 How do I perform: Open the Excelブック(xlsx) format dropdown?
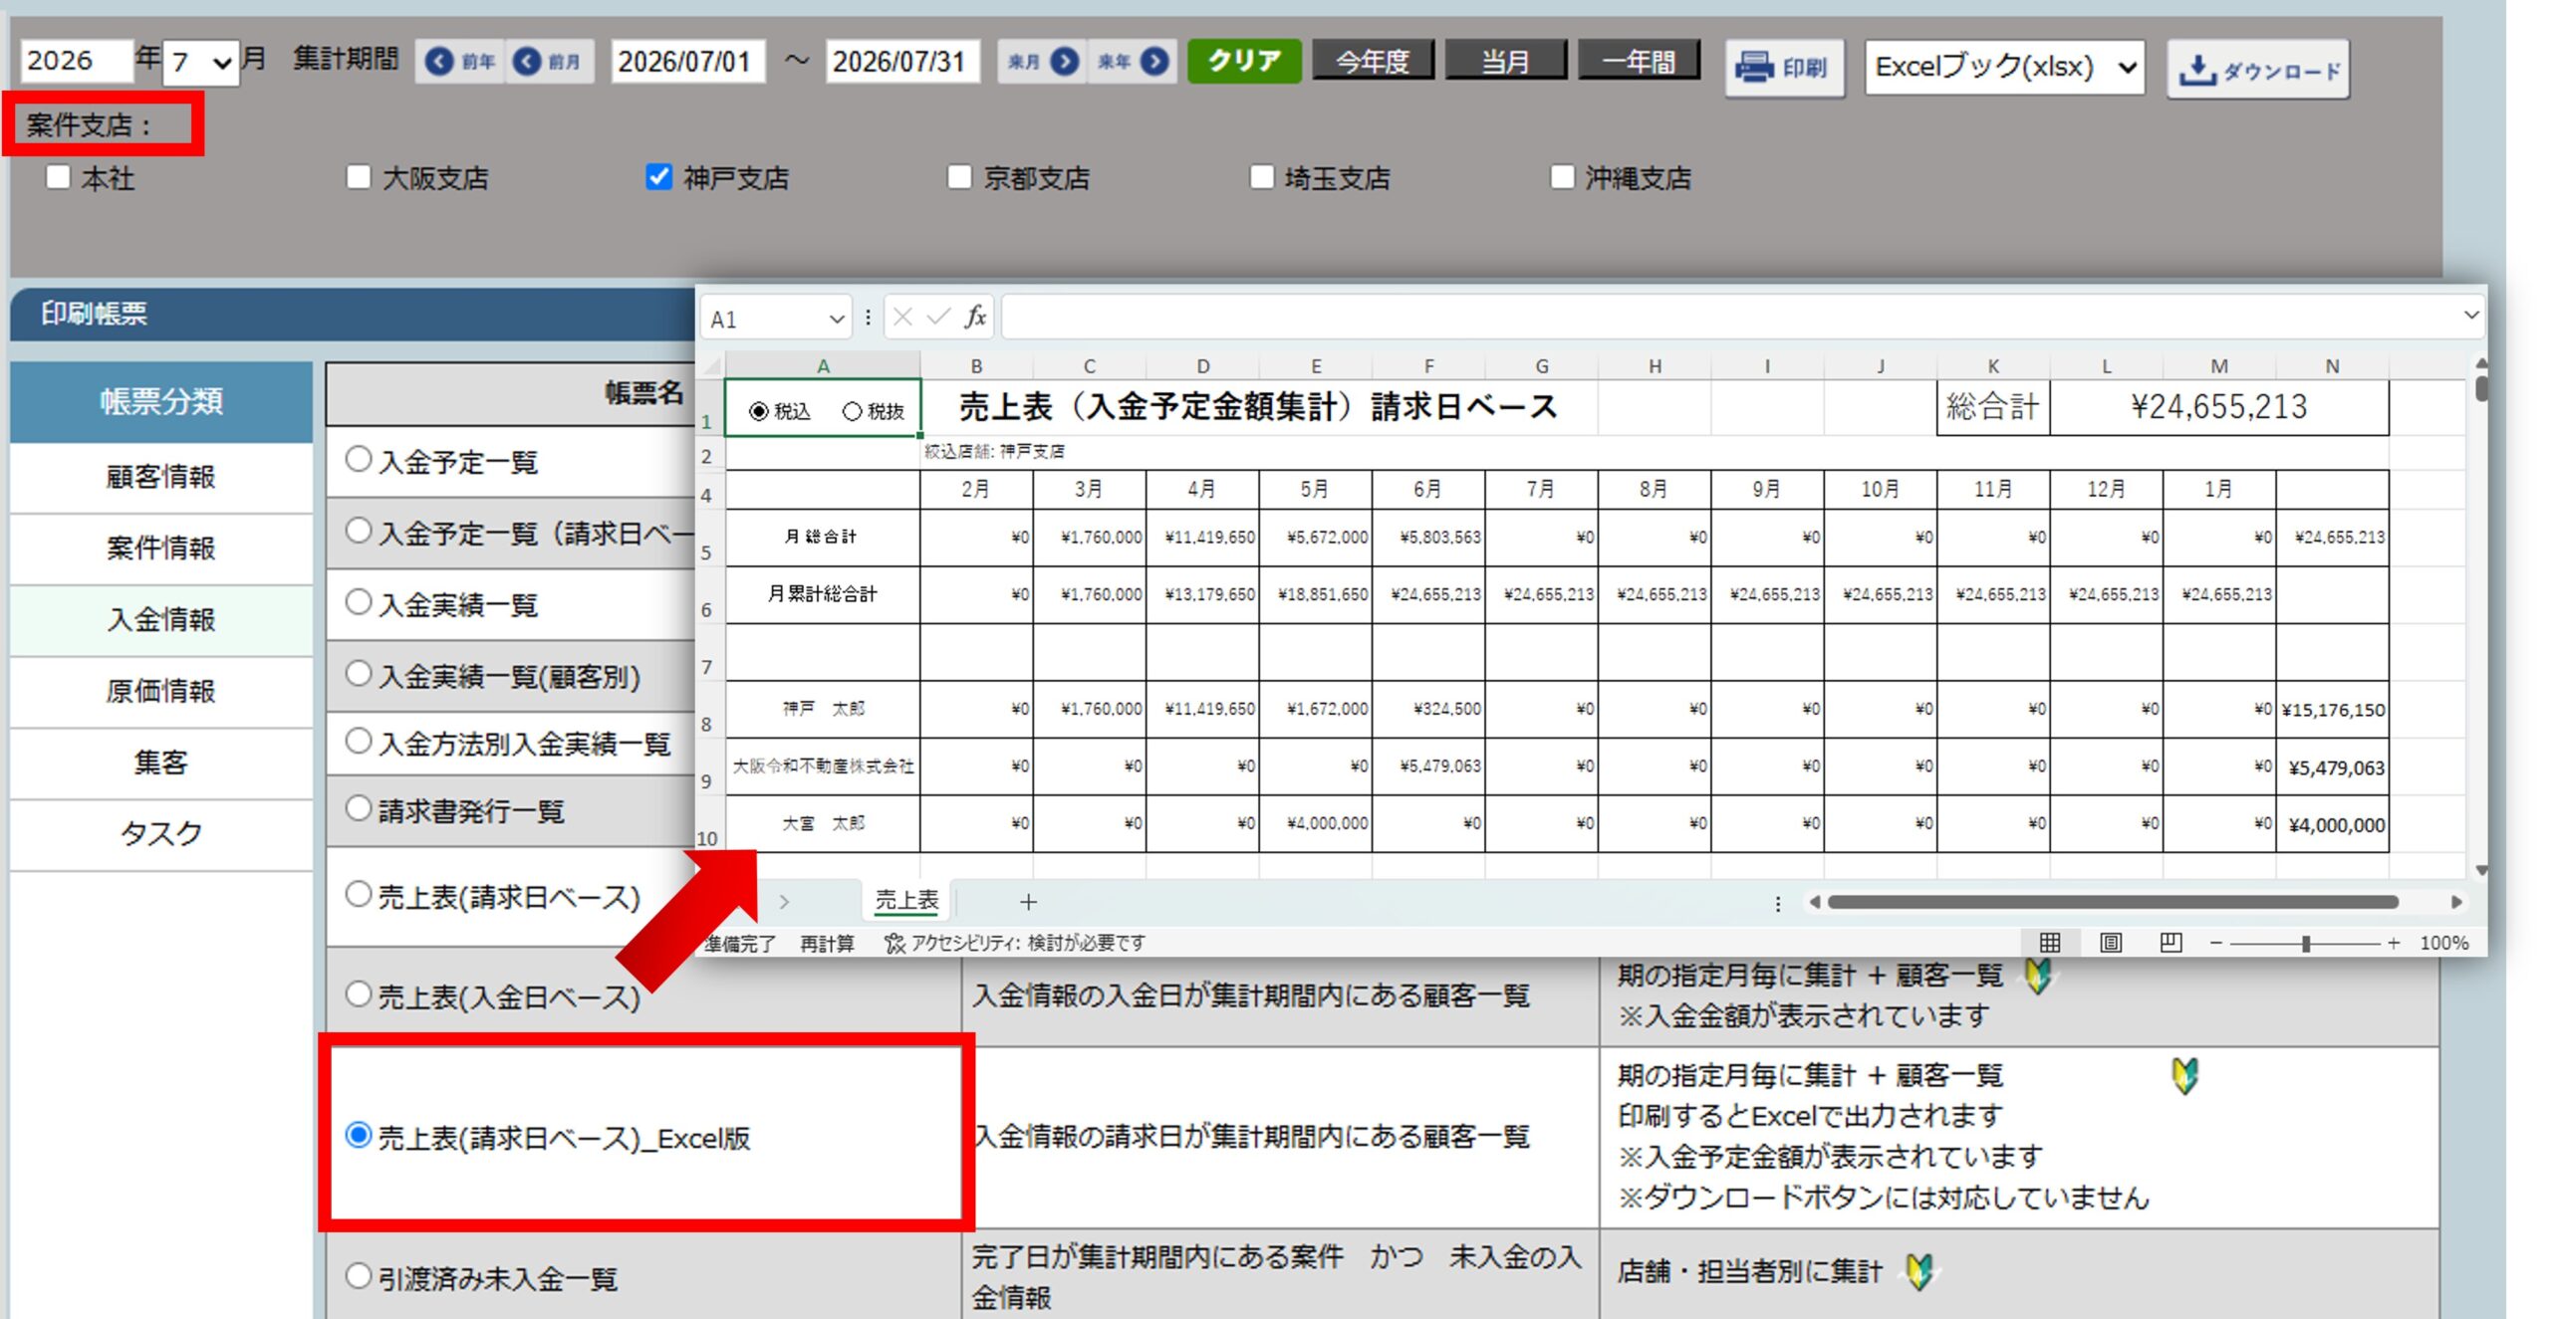tap(2004, 67)
